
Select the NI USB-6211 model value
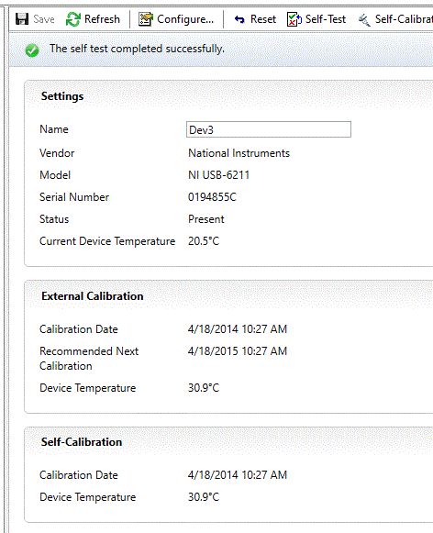[219, 175]
